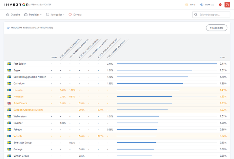This screenshot has width=234, height=159.
Task: Click the UK flag next to AstraZeneca
Action: (9, 103)
